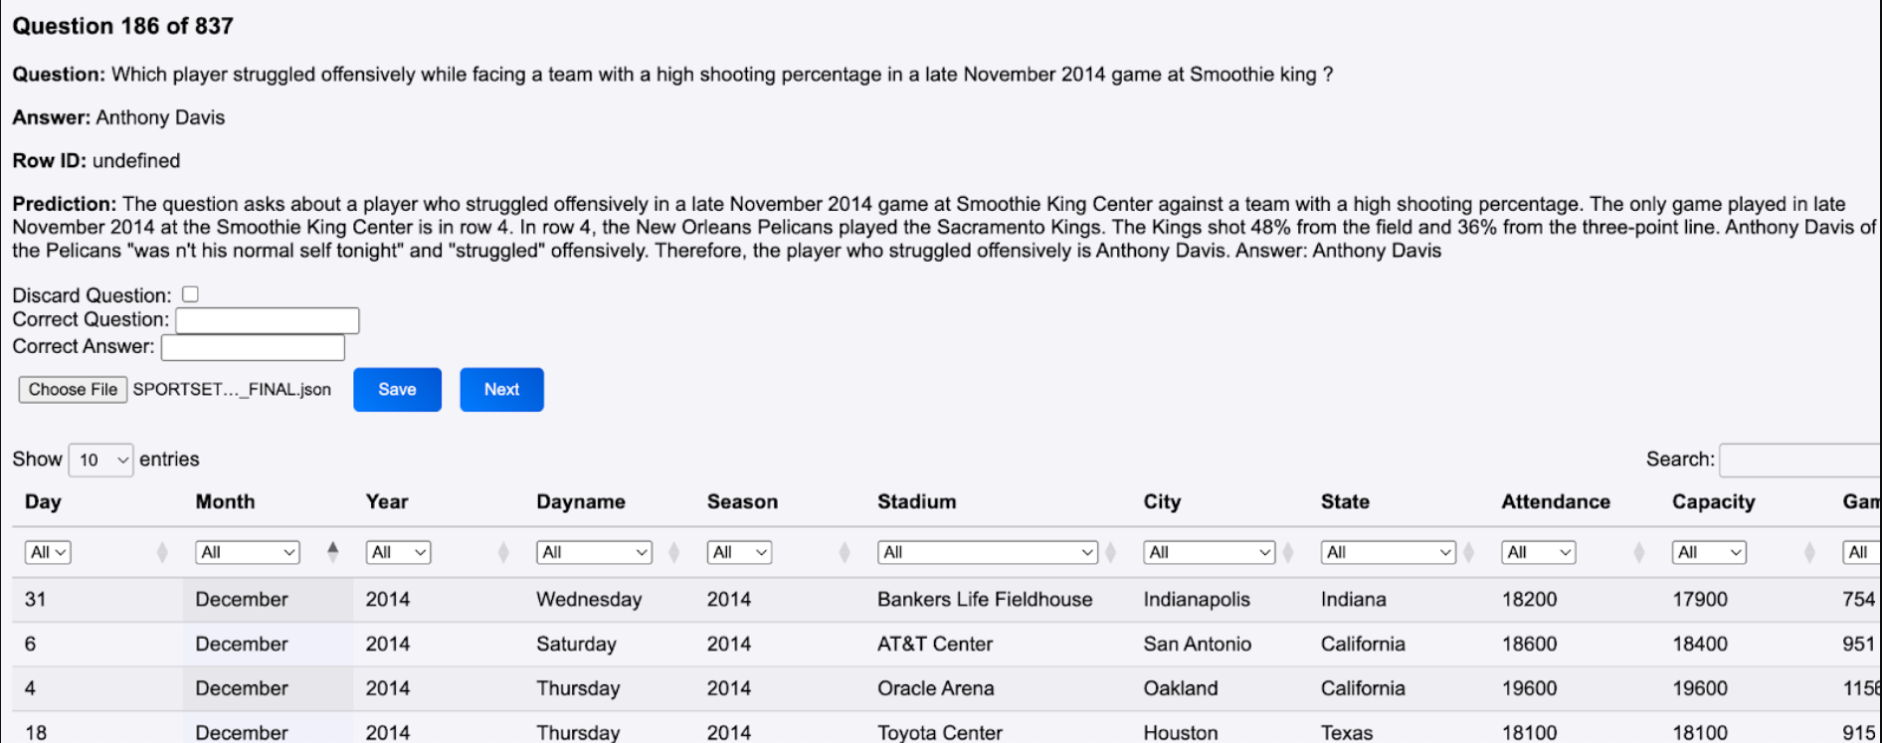Screen dimensions: 1882x743
Task: Click the Correct Answer text field
Action: 253,347
